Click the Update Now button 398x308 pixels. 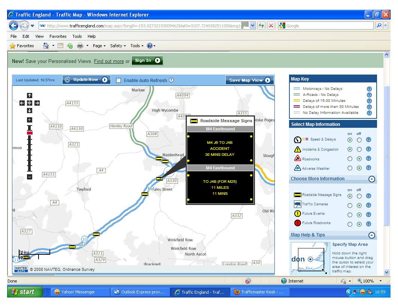[x=86, y=80]
